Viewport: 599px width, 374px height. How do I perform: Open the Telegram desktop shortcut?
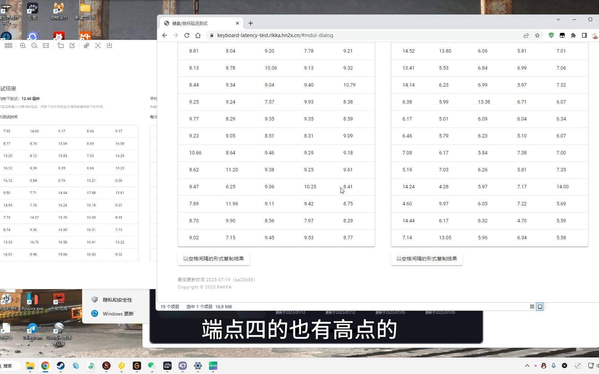coord(32,331)
